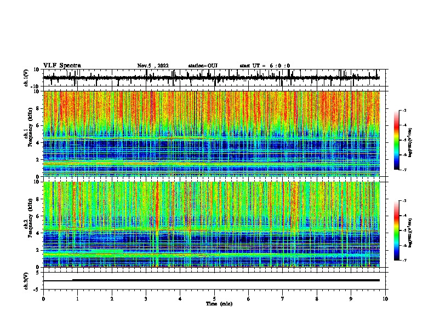Click the ch.1 spectrogram color scale bar

(396, 140)
